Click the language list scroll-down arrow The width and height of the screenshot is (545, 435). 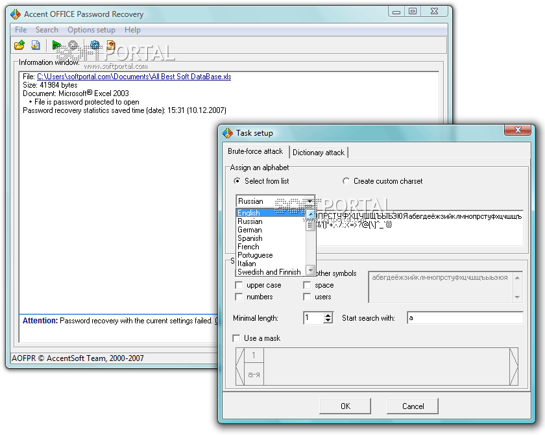[310, 270]
